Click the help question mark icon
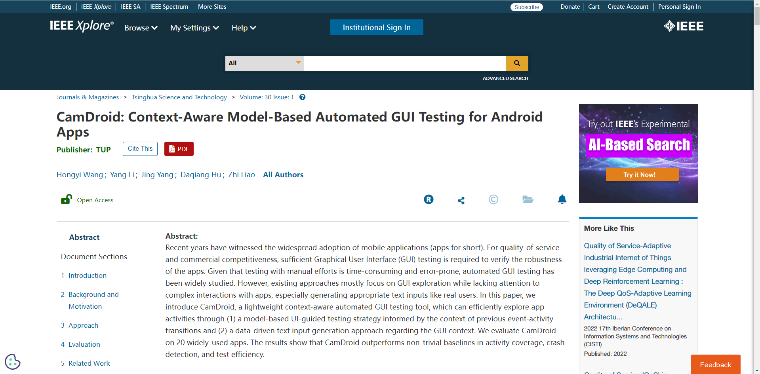760x374 pixels. [x=302, y=97]
